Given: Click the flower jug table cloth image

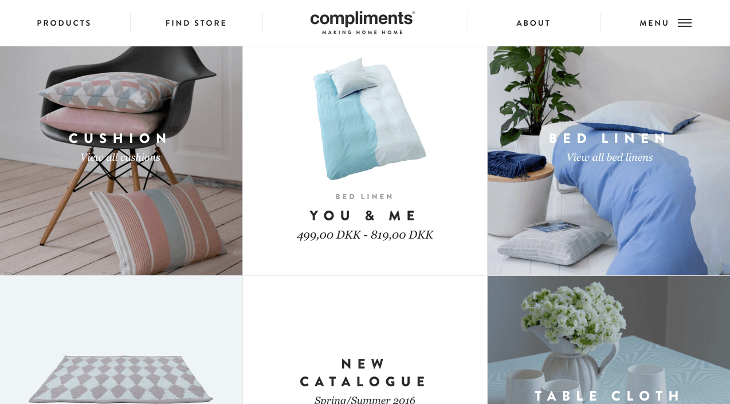Looking at the screenshot, I should (x=609, y=340).
